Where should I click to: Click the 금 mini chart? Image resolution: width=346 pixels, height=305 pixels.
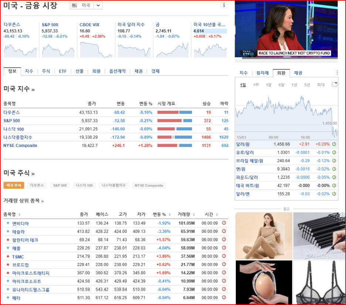pos(172,50)
